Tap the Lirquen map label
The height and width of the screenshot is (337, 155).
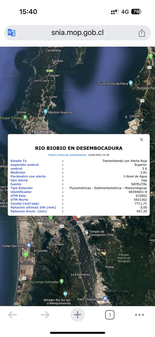tap(135, 116)
